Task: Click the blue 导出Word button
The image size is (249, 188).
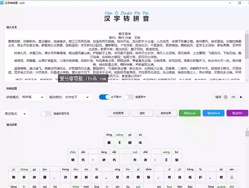Action: click(213, 113)
